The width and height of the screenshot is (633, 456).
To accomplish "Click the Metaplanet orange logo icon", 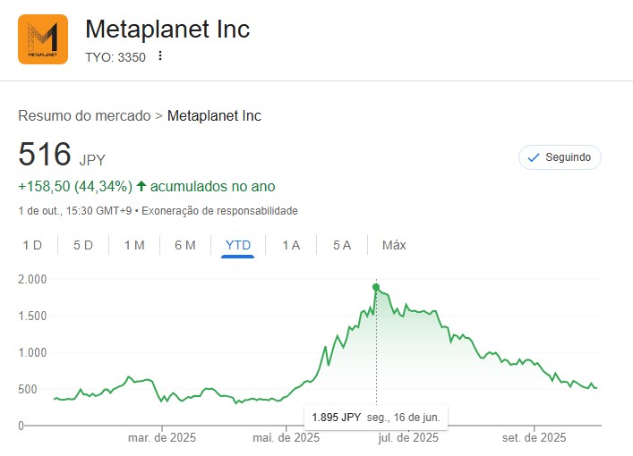I will coord(43,39).
